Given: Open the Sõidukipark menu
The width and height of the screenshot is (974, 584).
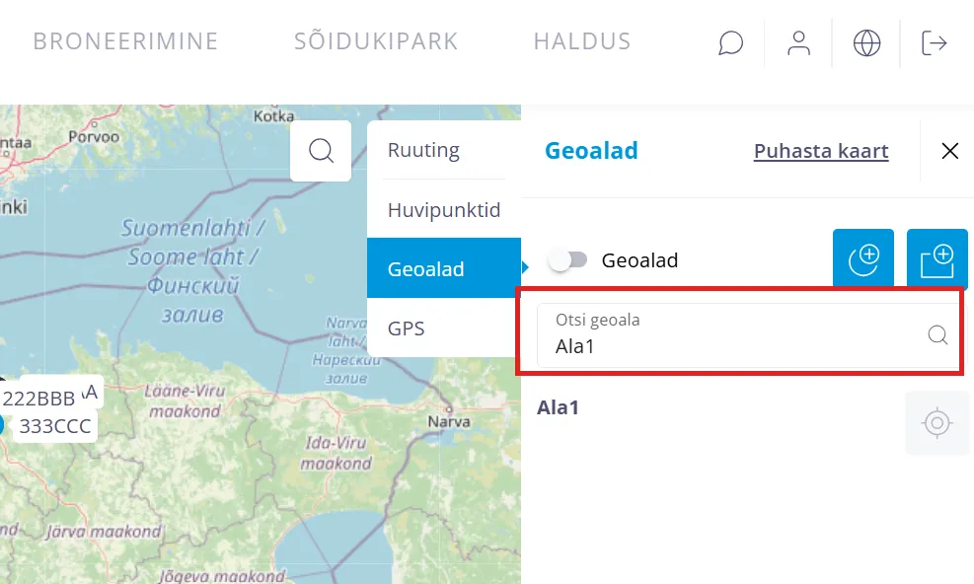Looking at the screenshot, I should coord(376,42).
